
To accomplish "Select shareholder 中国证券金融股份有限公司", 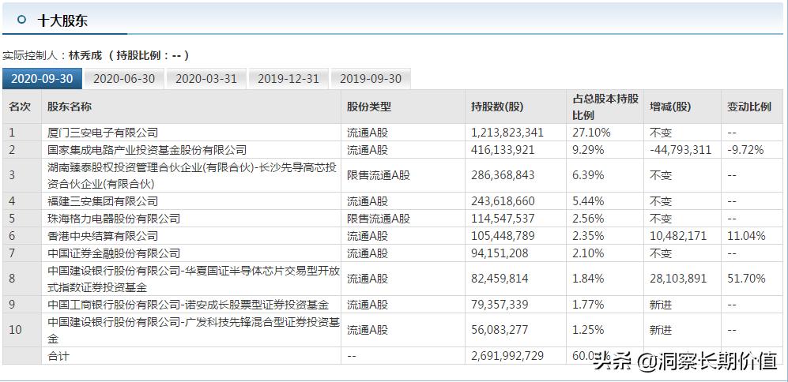I will [114, 253].
